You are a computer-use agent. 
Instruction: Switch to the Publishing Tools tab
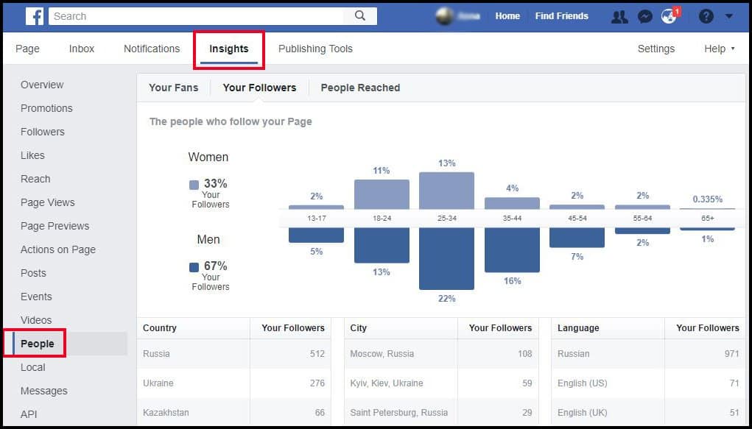(315, 48)
